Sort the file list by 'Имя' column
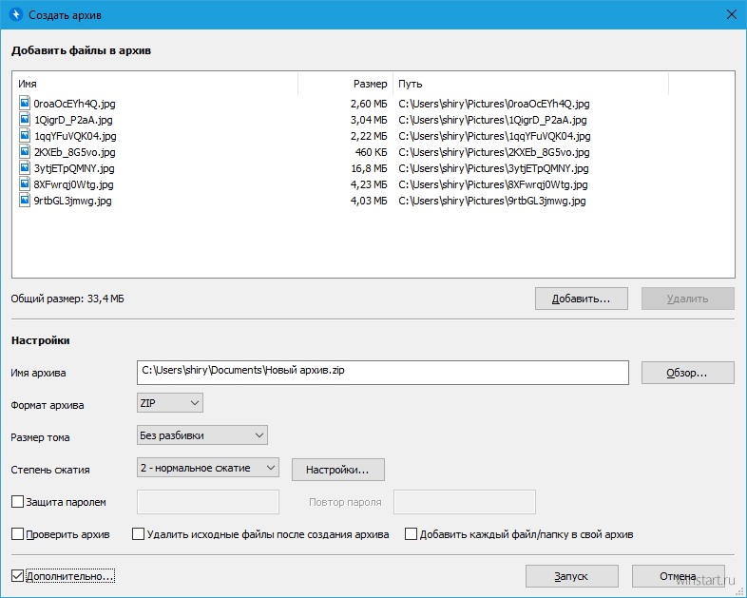This screenshot has height=598, width=747. tap(157, 84)
